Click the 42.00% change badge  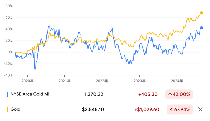[179, 94]
